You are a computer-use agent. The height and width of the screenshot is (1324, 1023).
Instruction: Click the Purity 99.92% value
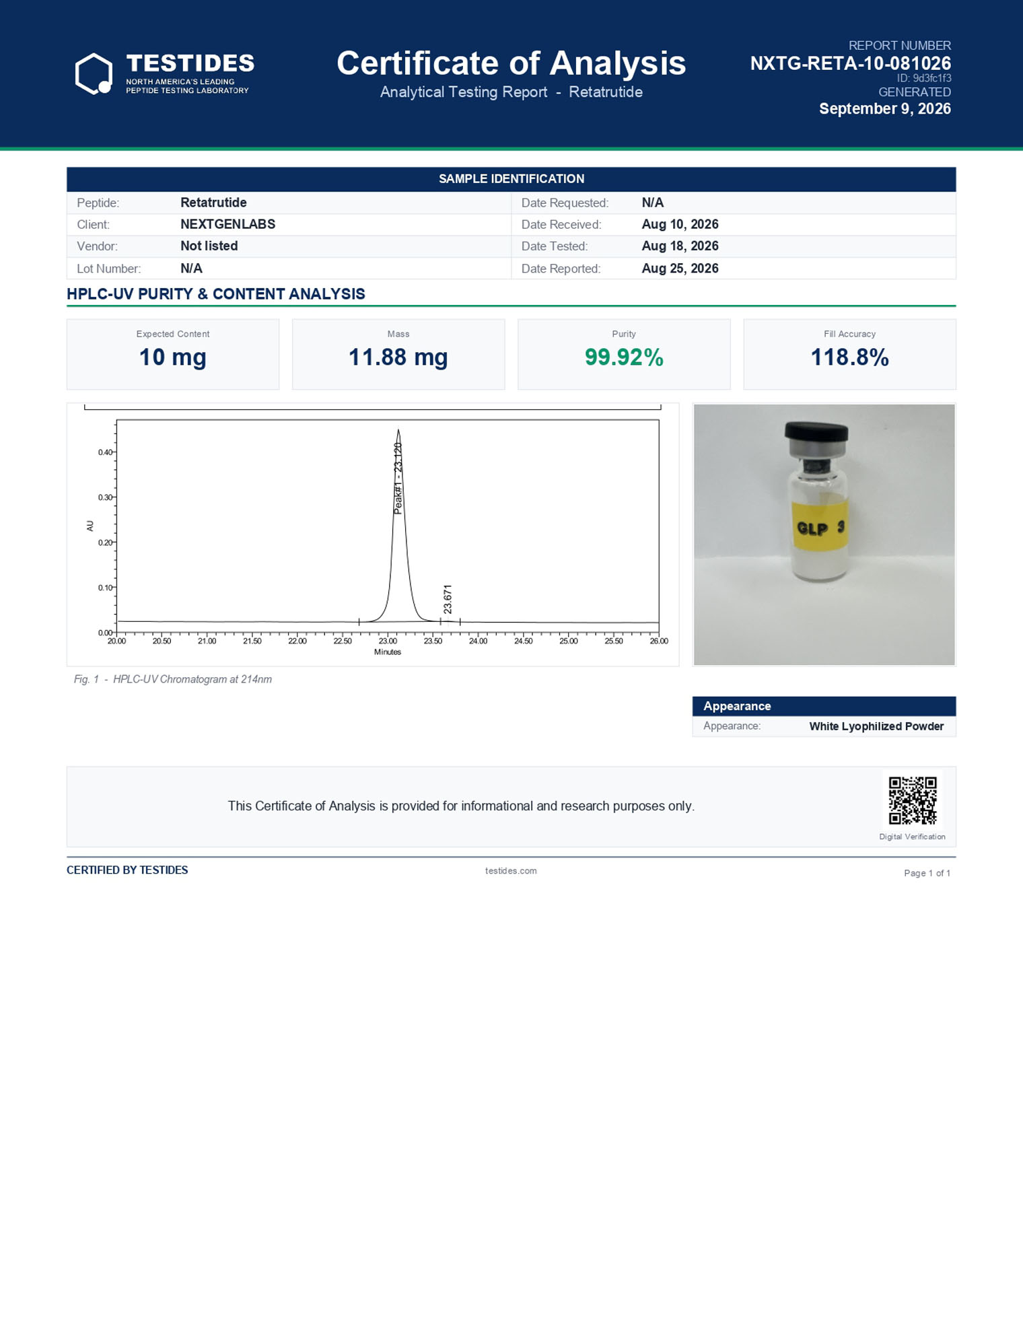click(624, 357)
